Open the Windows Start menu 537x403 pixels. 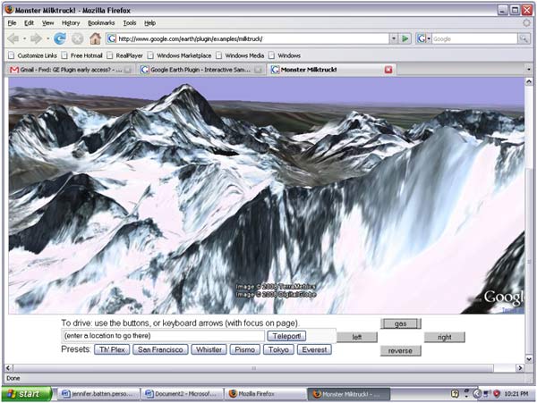pyautogui.click(x=26, y=394)
